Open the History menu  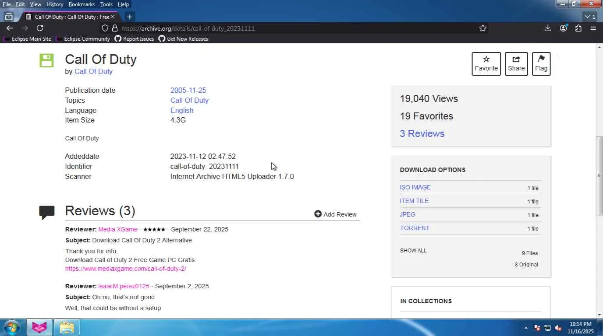55,4
